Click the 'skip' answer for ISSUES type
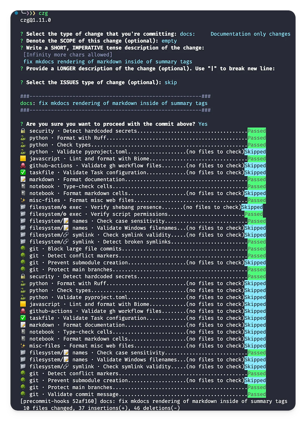This screenshot has height=421, width=306. point(171,82)
